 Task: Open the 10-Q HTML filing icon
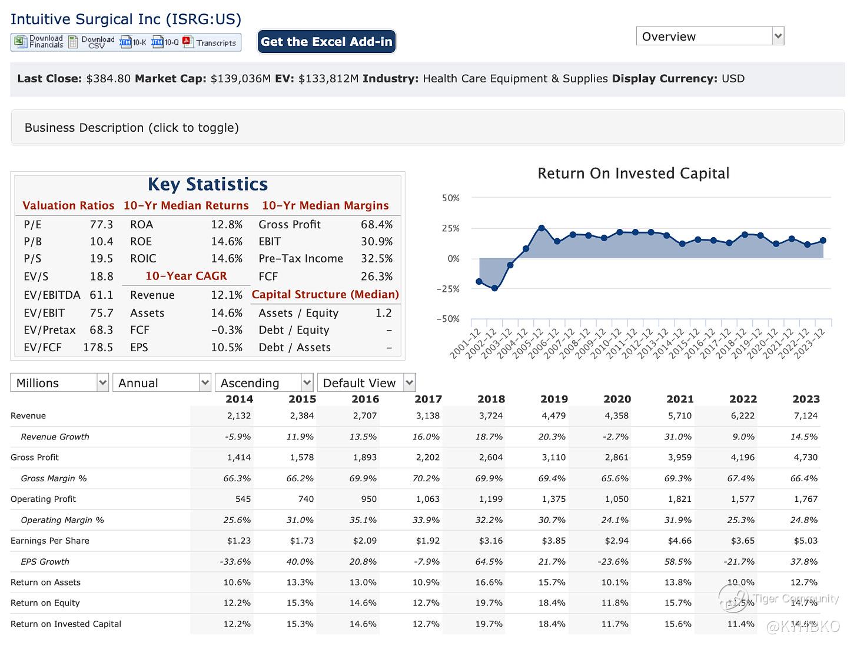157,42
